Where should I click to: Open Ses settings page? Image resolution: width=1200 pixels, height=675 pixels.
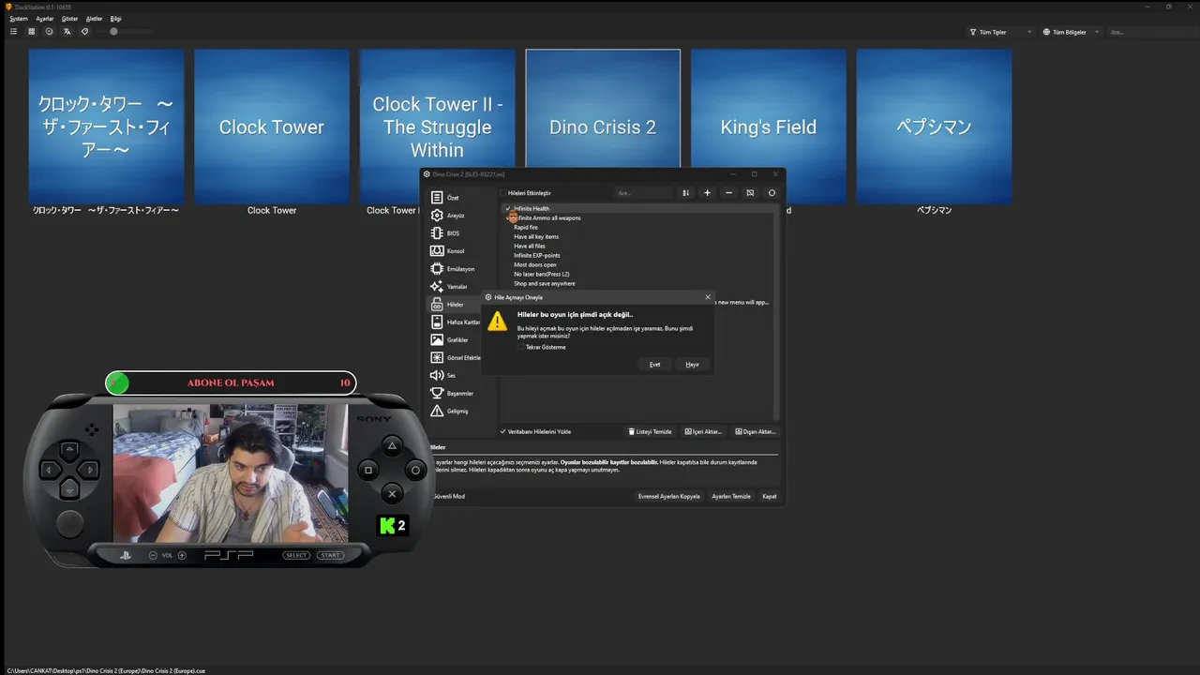click(x=451, y=375)
